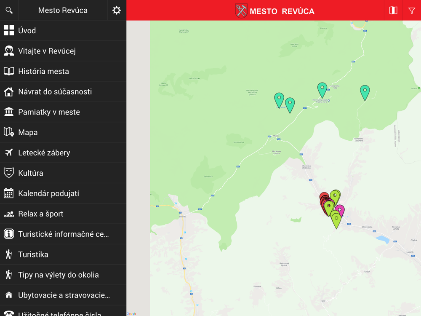
Task: Click the Turistika hiker icon
Action: 9,254
